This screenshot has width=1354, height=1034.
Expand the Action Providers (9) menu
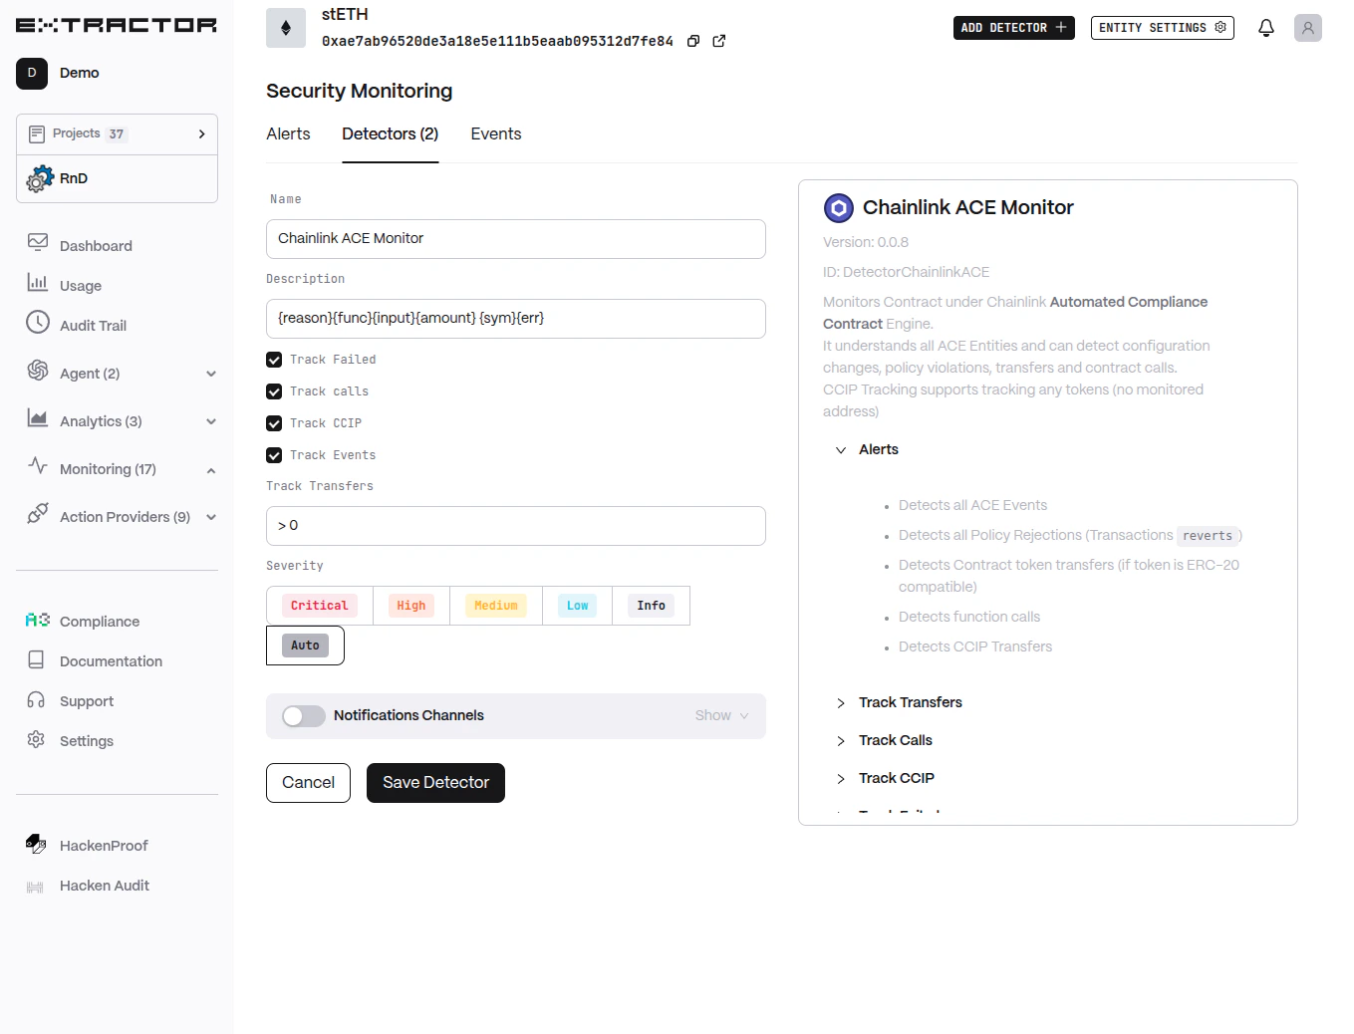(x=211, y=517)
